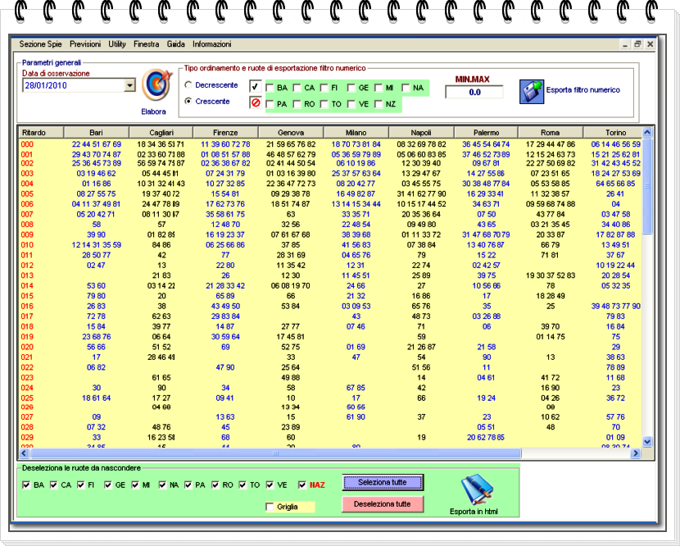Uncheck the NAZ wheel checkbox

[303, 485]
